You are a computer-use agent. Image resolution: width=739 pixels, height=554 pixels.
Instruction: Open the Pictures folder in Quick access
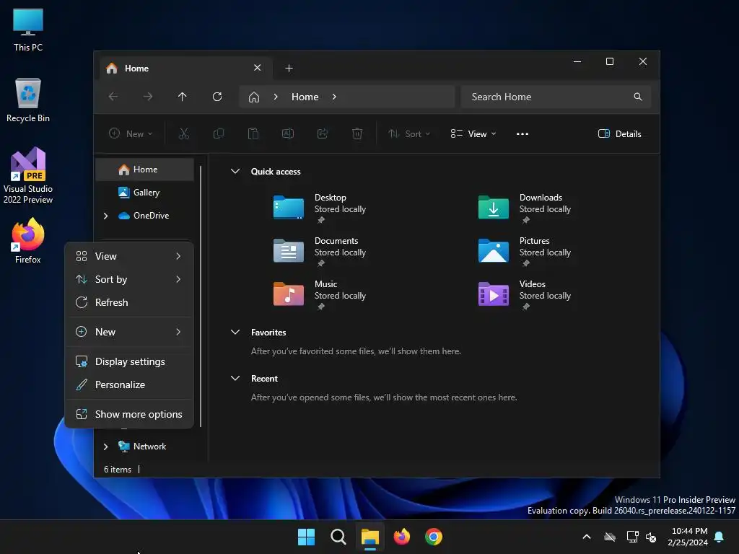[x=525, y=251]
